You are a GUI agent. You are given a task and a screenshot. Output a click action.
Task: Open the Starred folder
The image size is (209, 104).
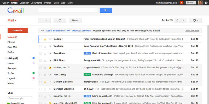(11, 42)
